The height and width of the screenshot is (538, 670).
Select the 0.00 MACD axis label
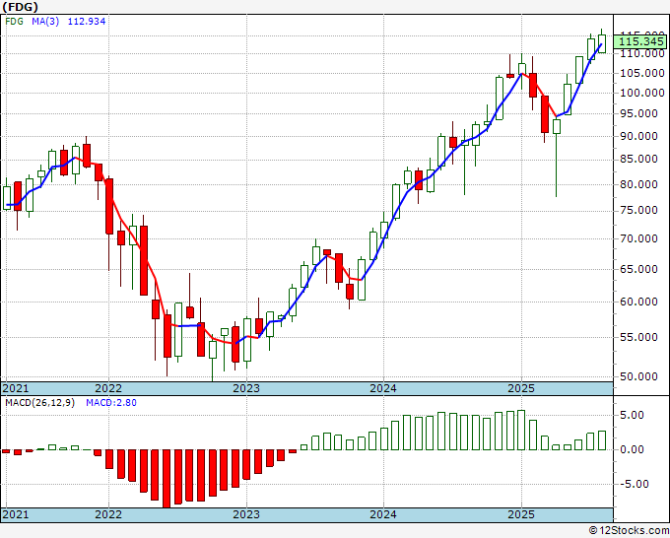tap(632, 449)
